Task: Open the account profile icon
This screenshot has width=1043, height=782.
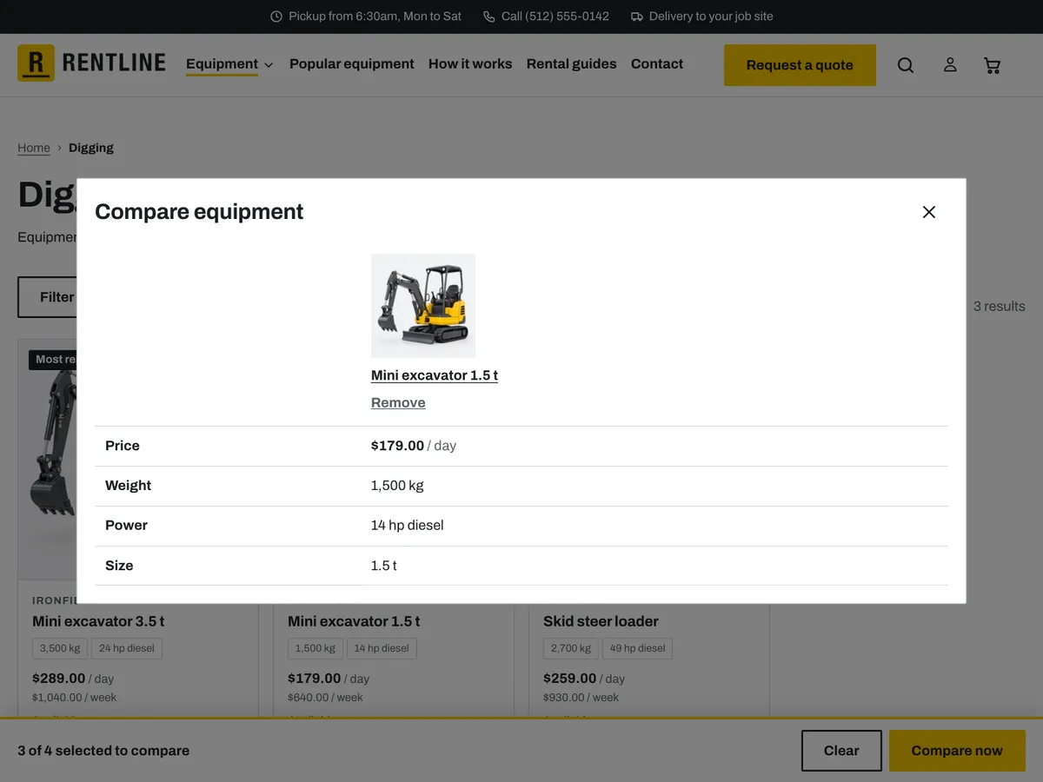Action: (950, 65)
